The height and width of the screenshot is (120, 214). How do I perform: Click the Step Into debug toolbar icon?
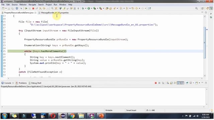point(40,8)
